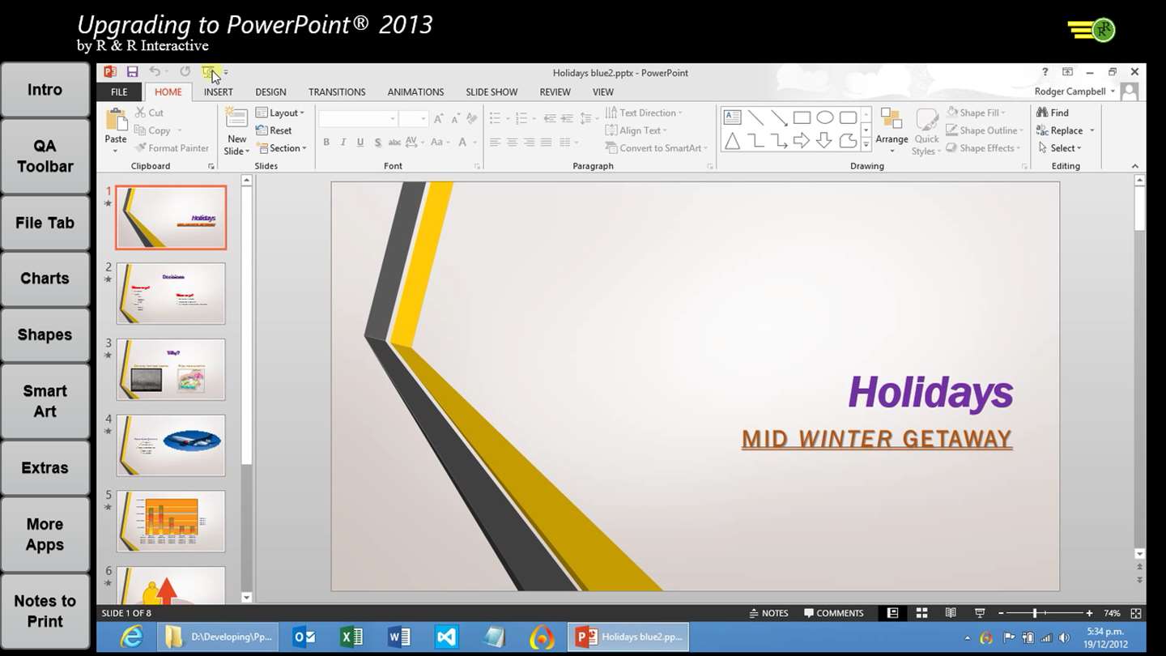This screenshot has height=656, width=1166.
Task: Switch to Reading View in status bar
Action: tap(951, 613)
